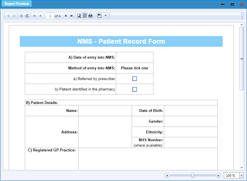Click the 'Ethnicity:' label
Screen dimensions: 247x181
154,132
